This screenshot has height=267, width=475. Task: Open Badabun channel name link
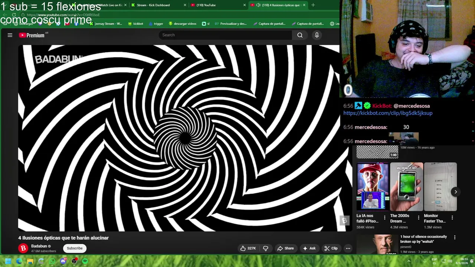[39, 246]
